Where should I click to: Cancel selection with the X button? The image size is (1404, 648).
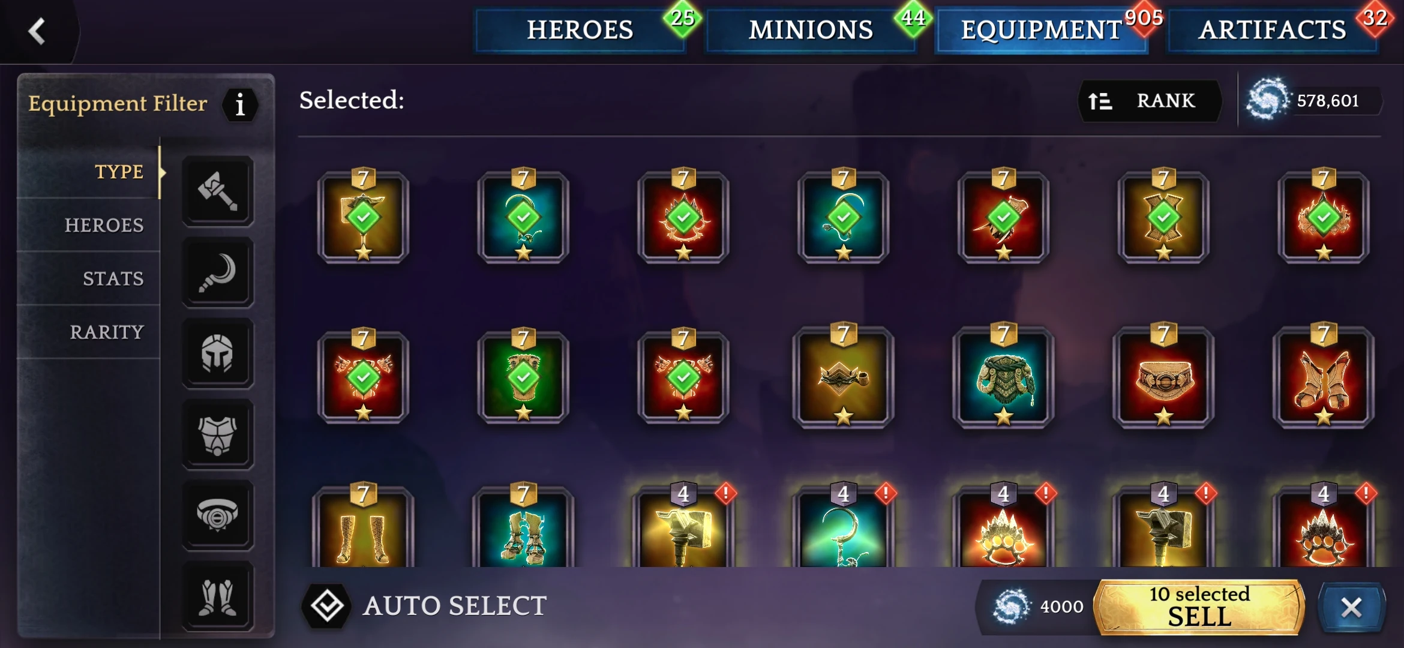pyautogui.click(x=1351, y=607)
